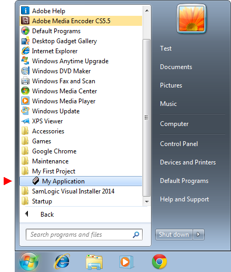Open Documents from the right pane
Image resolution: width=231 pixels, height=272 pixels.
pos(176,67)
